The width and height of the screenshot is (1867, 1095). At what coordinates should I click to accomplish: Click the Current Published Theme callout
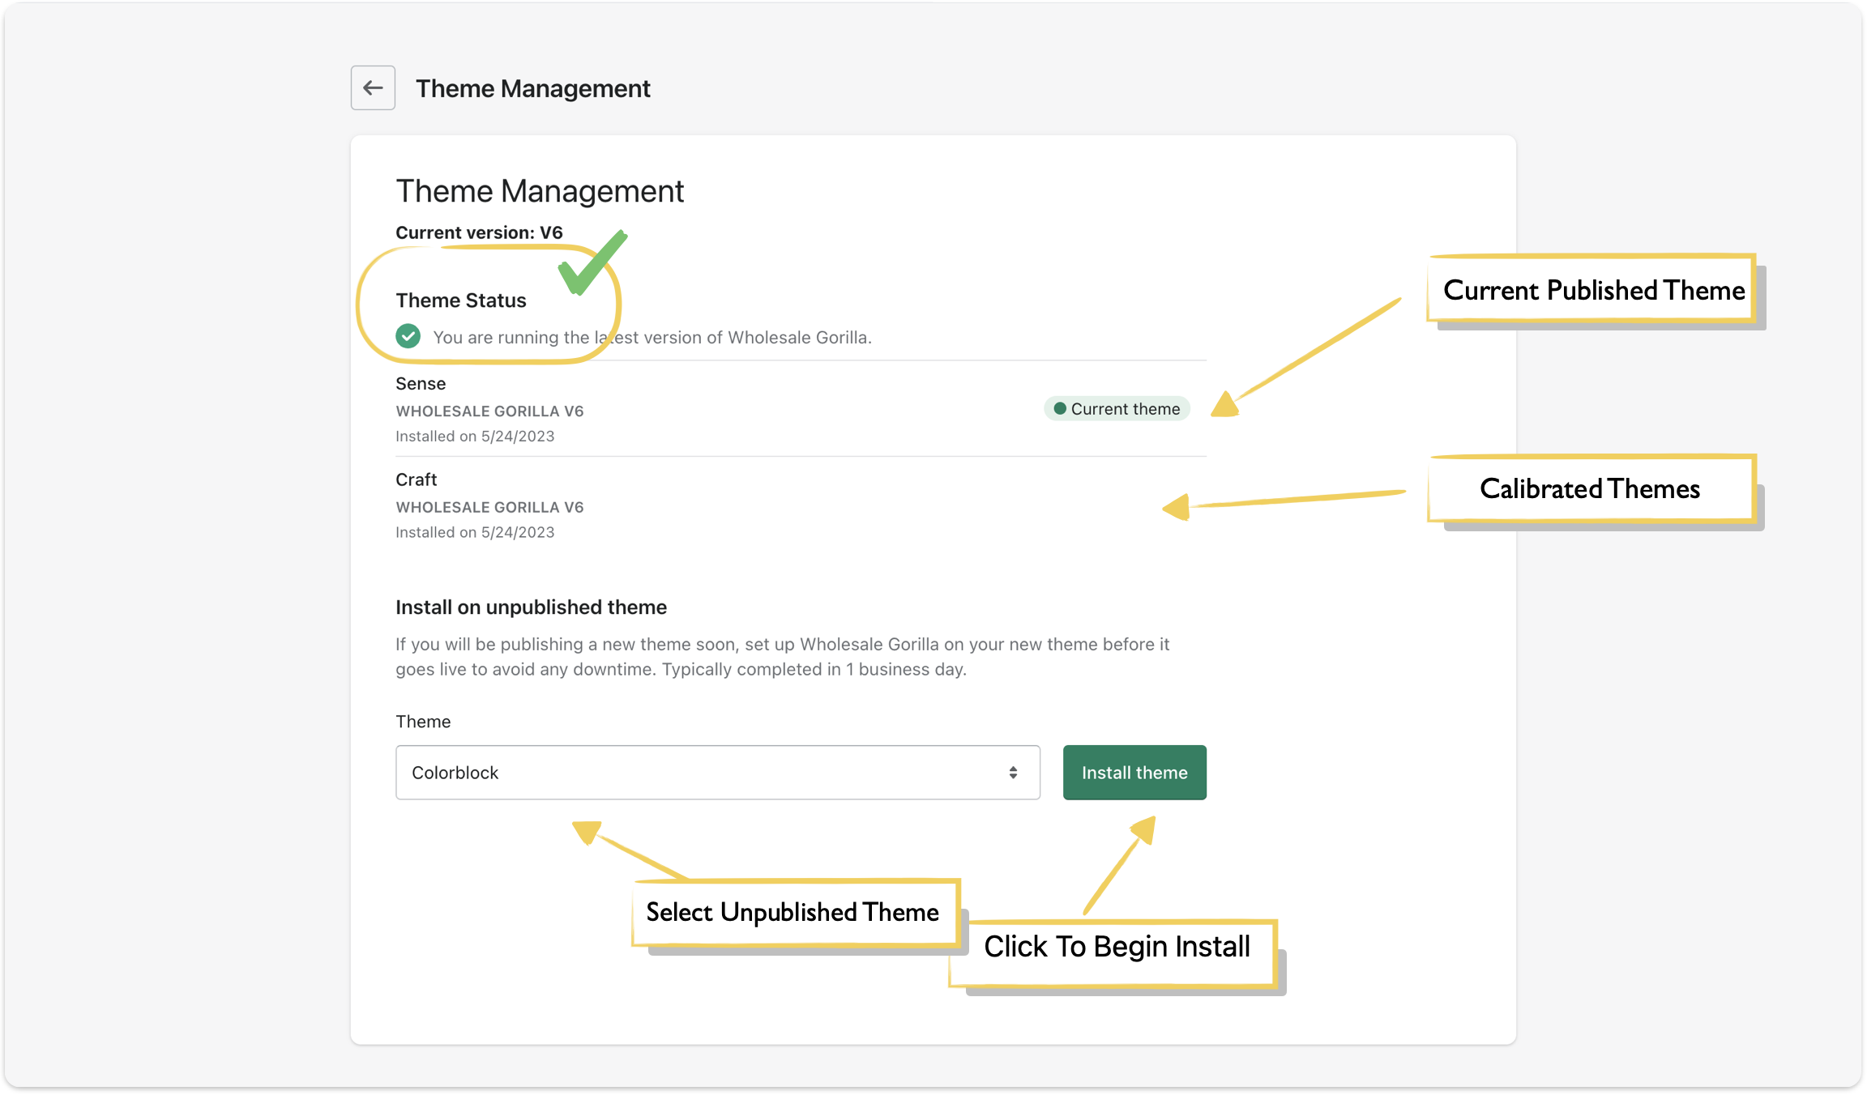click(x=1593, y=290)
